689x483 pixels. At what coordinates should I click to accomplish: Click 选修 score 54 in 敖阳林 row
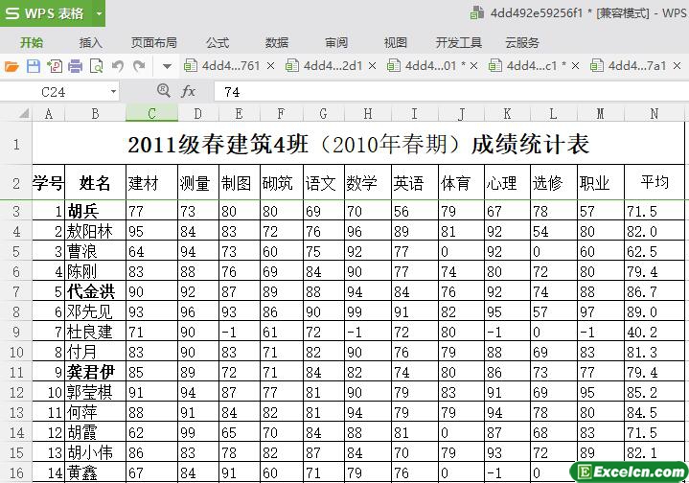[554, 231]
